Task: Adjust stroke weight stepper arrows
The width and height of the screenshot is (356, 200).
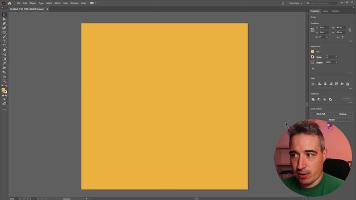Action: point(327,57)
